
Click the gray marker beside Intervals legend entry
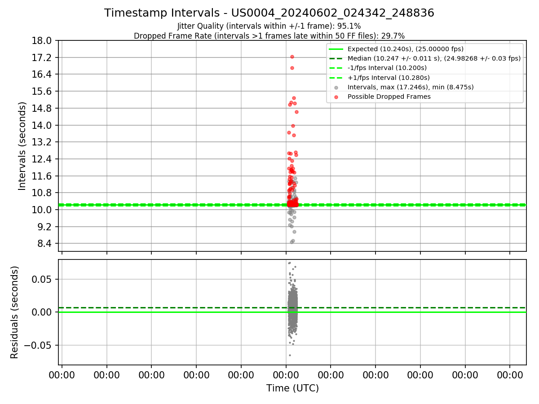click(x=336, y=87)
